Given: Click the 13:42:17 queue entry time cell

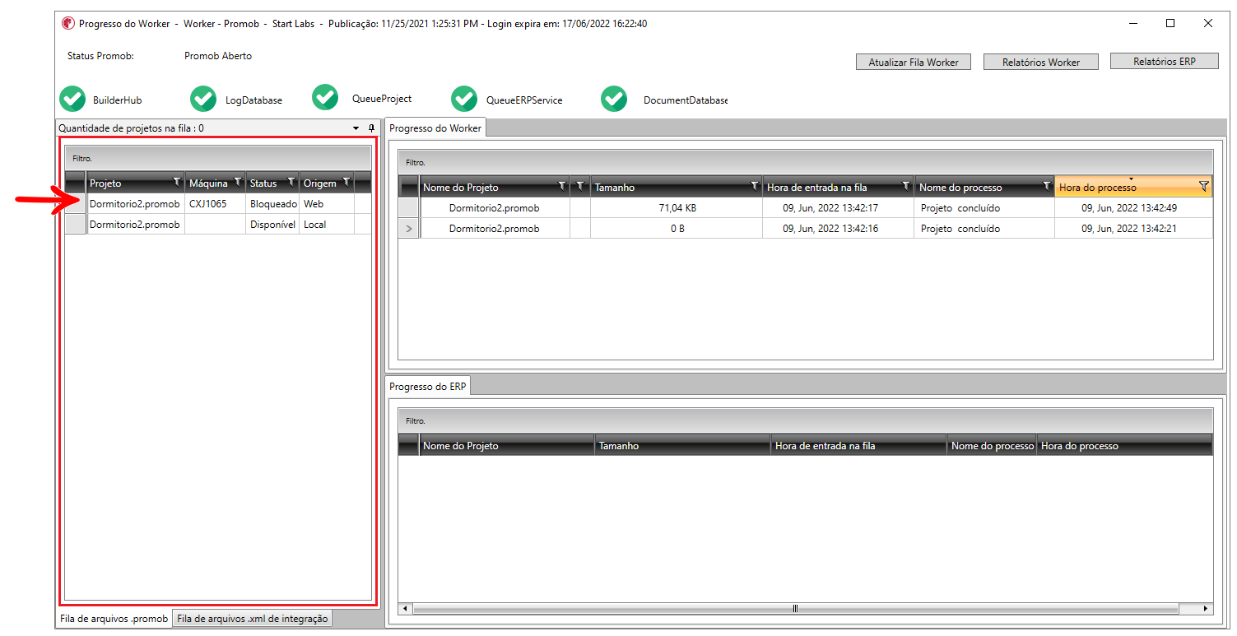Looking at the screenshot, I should coord(838,207).
